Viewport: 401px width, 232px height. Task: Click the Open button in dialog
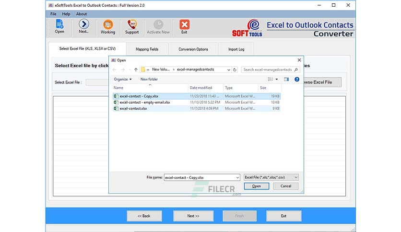point(257,186)
